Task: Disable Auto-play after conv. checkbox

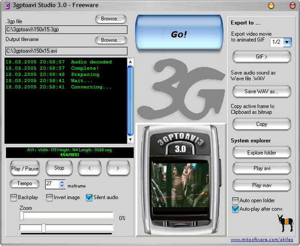Action: tap(235, 209)
